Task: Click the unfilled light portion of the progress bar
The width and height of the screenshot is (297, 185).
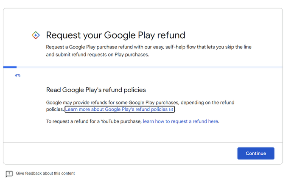Action: click(149, 67)
